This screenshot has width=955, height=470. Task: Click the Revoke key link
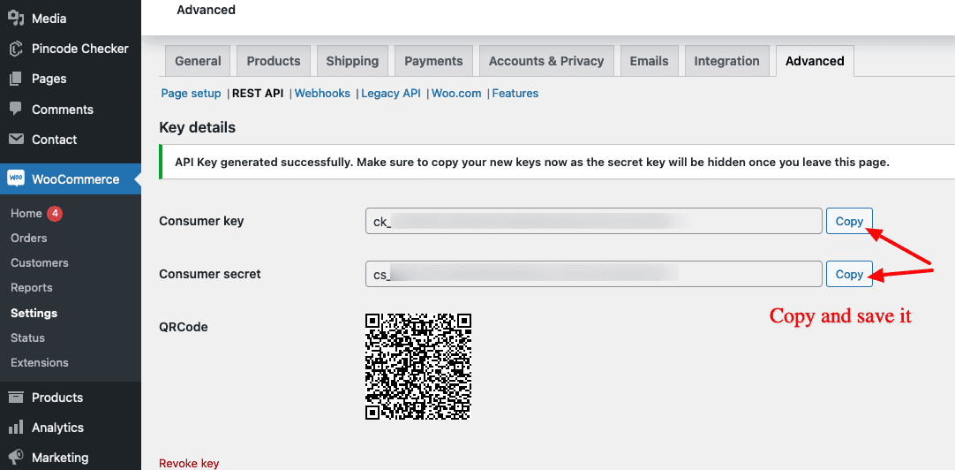189,463
